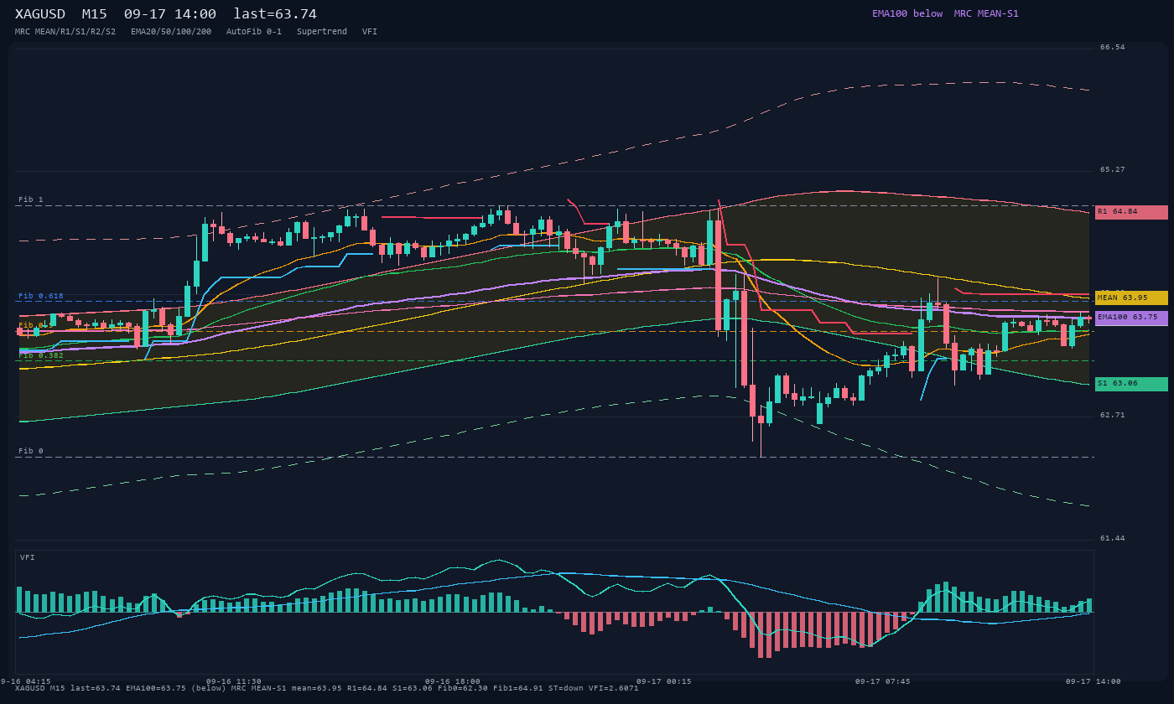Click the EMA100 63.75 price tag
This screenshot has height=704, width=1174.
[x=1131, y=318]
